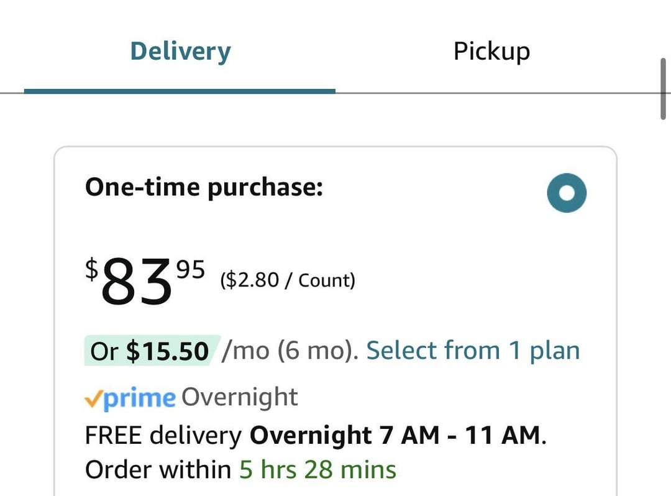Click the blue prime logo
Screen dimensions: 671x496
(139, 398)
